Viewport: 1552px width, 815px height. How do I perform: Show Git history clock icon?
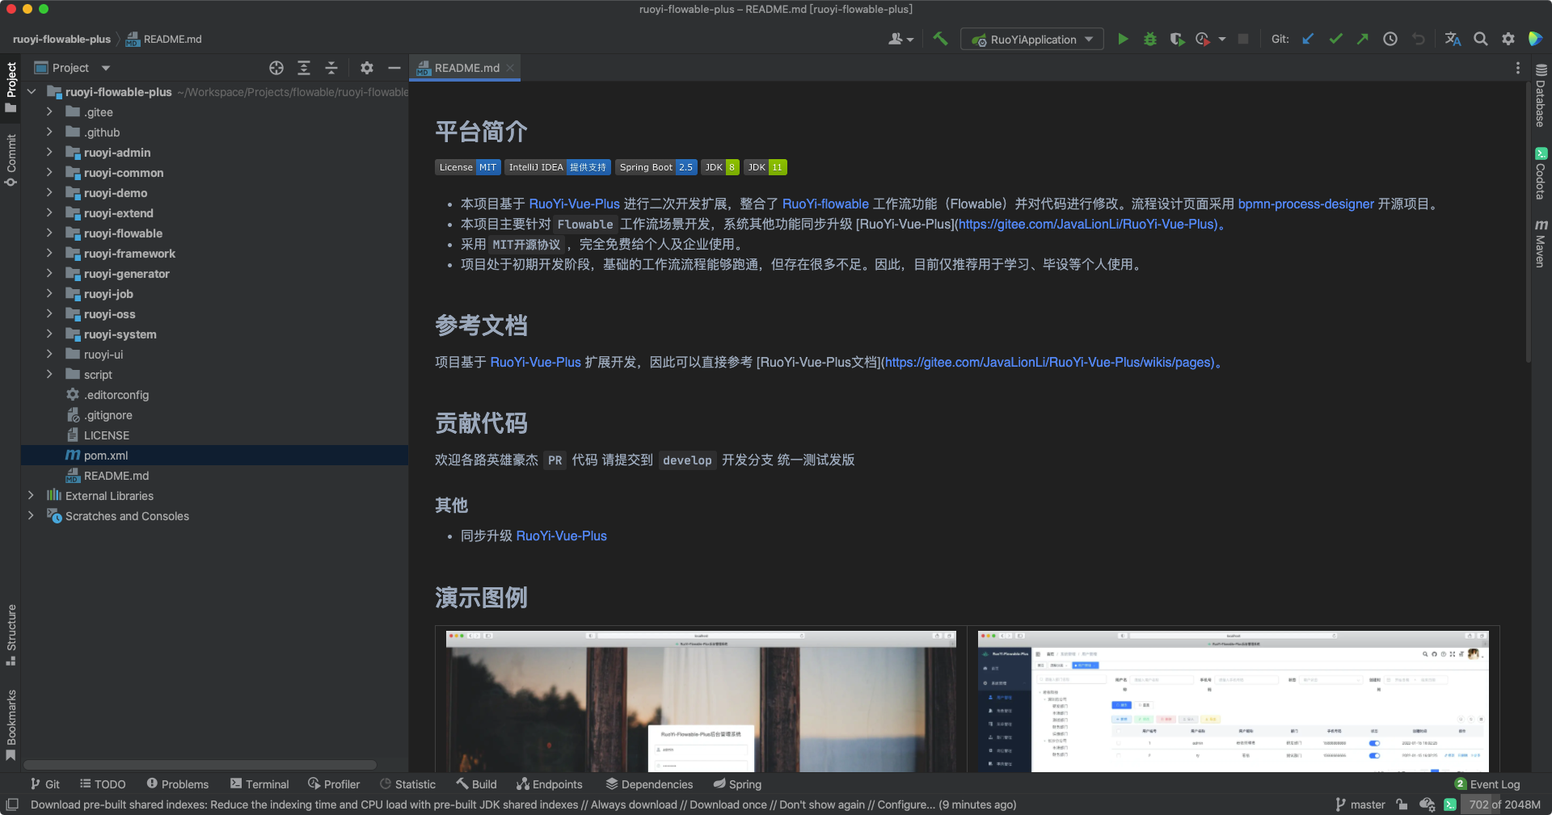pyautogui.click(x=1390, y=39)
